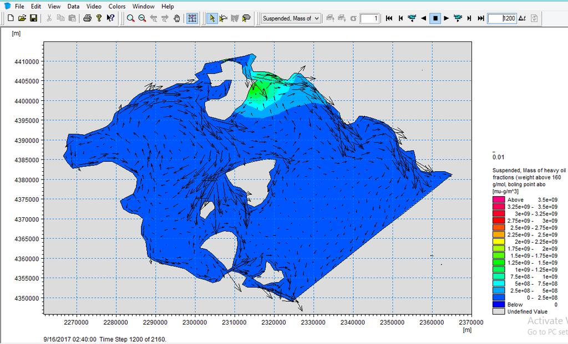
Task: Click the 'Below' legend color swatch
Action: [x=499, y=305]
